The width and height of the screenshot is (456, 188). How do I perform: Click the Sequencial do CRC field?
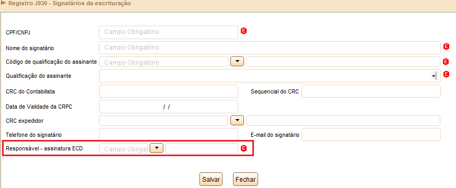[371, 91]
